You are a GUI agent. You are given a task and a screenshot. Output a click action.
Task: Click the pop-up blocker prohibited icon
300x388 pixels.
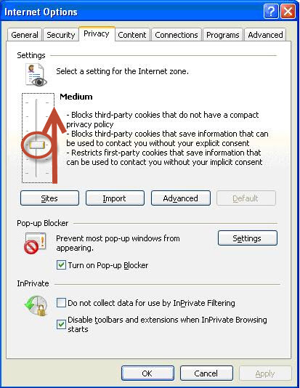(x=35, y=243)
